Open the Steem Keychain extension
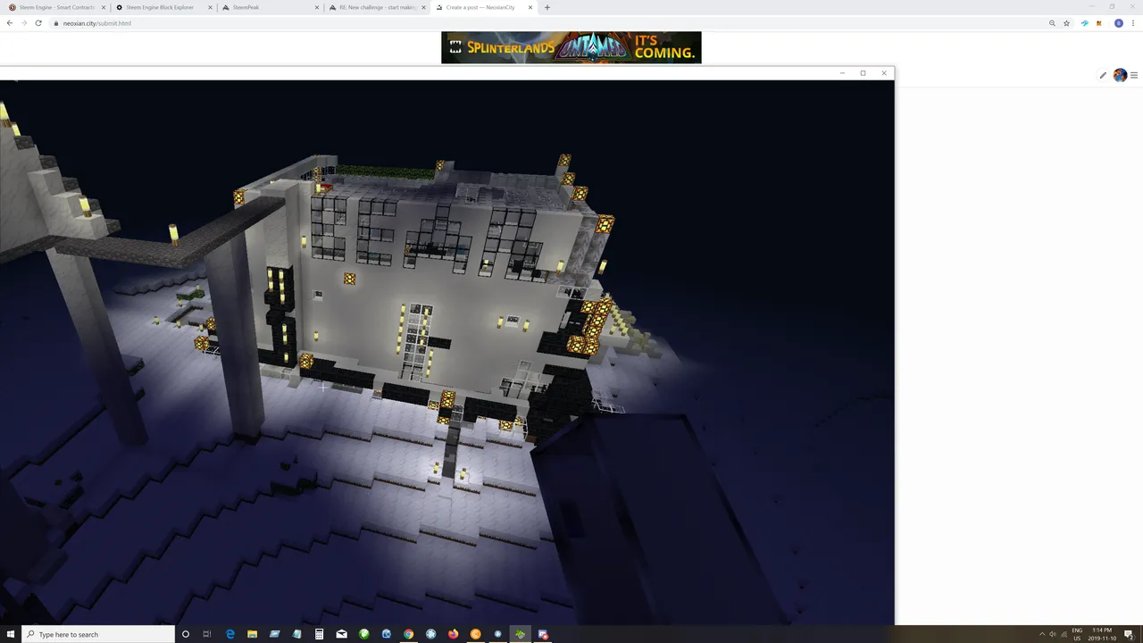This screenshot has height=643, width=1143. 1085,23
